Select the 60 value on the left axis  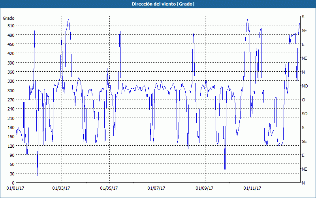coord(12,164)
